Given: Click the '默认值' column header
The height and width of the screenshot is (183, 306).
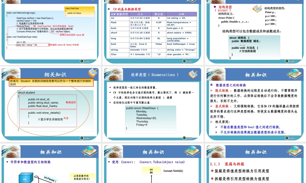Looking at the screenshot, I should tap(159, 14).
